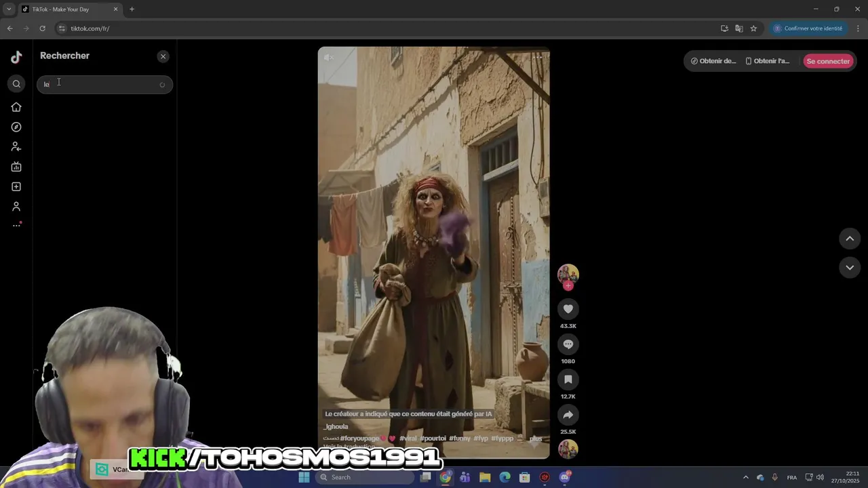
Task: Expand the caption with plus
Action: [x=536, y=439]
